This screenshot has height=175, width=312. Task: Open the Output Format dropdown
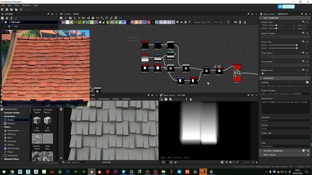[285, 37]
